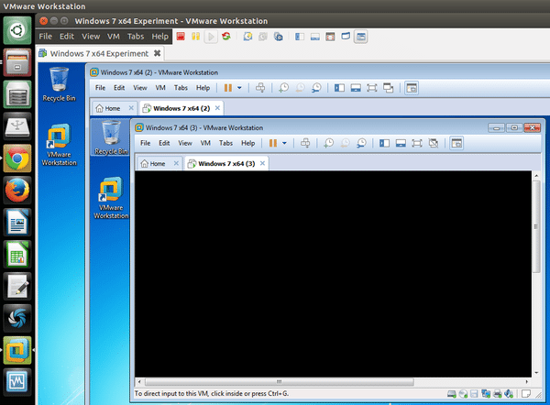Viewport: 550px width, 405px height.
Task: Send Ctrl+Alt+Del icon in Windows 7 x64 (3) toolbar
Action: coord(305,143)
